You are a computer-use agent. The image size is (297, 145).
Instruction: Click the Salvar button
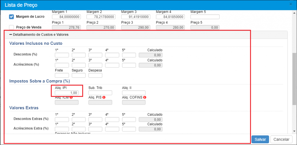pyautogui.click(x=260, y=139)
